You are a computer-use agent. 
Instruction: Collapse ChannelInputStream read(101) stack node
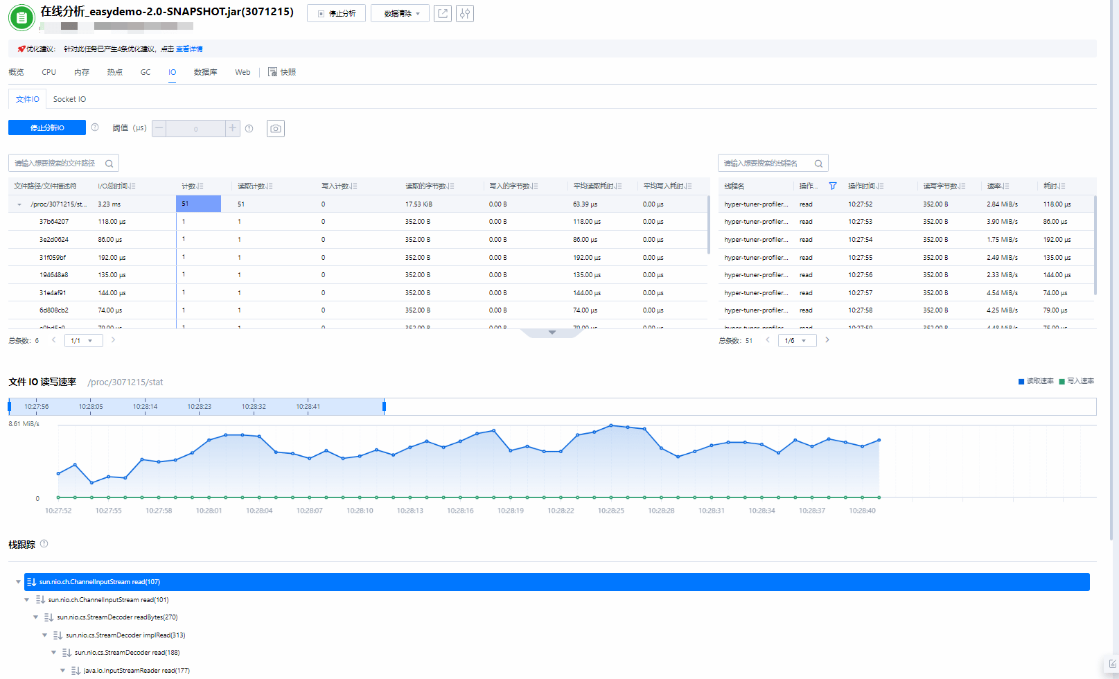point(27,600)
